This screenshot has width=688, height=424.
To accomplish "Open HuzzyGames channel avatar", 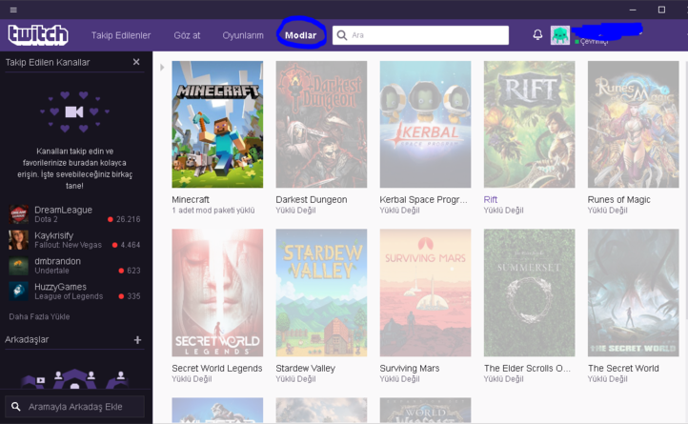I will (18, 291).
